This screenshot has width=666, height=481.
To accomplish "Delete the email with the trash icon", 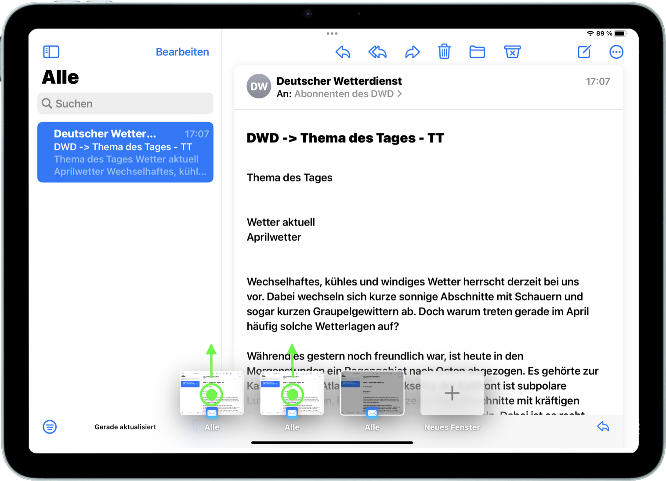I will 444,51.
